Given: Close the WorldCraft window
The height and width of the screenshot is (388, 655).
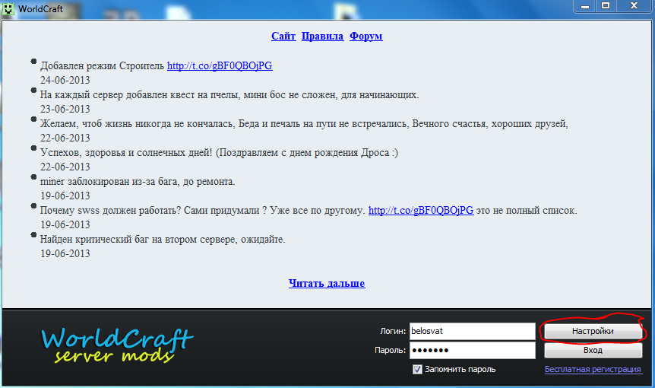Looking at the screenshot, I should pos(634,6).
